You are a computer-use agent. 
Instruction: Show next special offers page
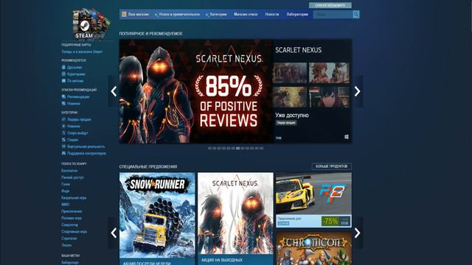pos(357,233)
